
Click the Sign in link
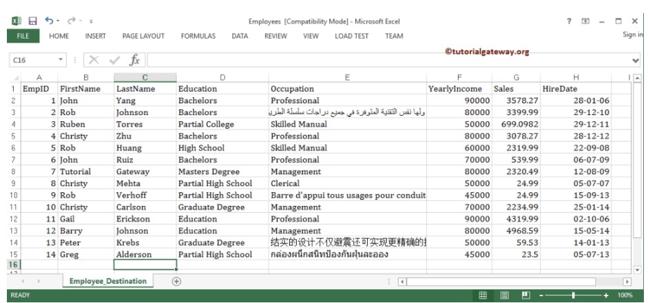click(x=632, y=34)
